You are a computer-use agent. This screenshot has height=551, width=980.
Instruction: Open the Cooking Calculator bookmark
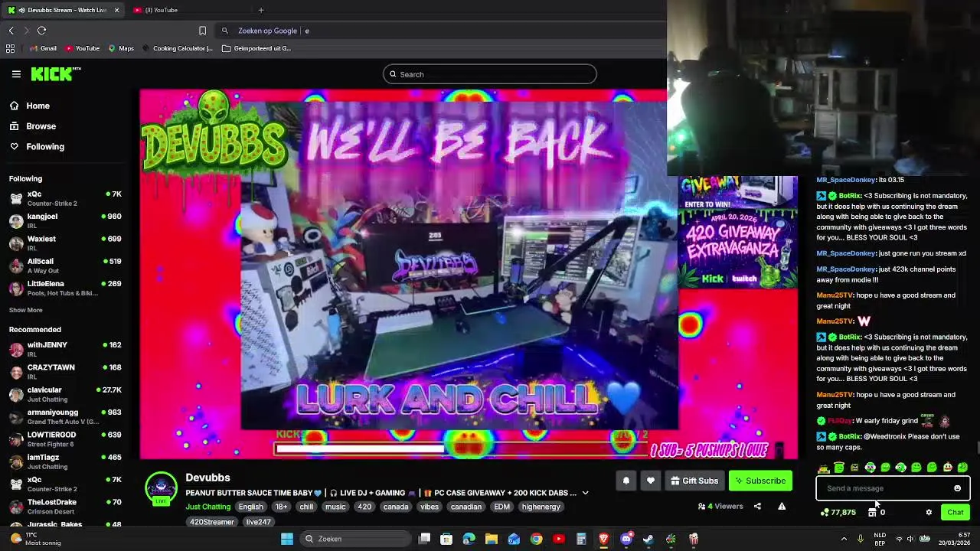tap(177, 48)
